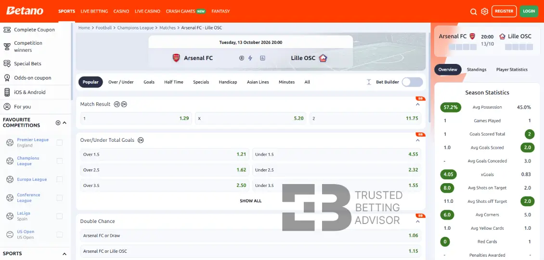The height and width of the screenshot is (260, 544).
Task: Check the Europa League checkbox
Action: (x=60, y=179)
